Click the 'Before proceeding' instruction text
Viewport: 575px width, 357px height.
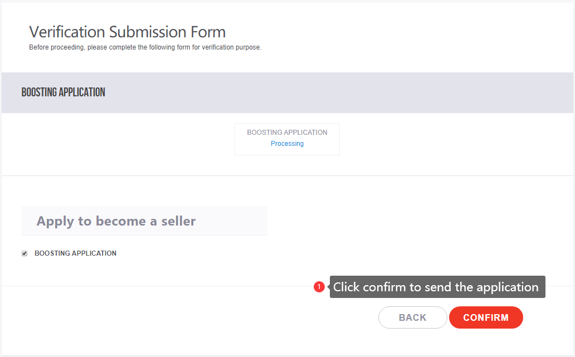[x=145, y=47]
